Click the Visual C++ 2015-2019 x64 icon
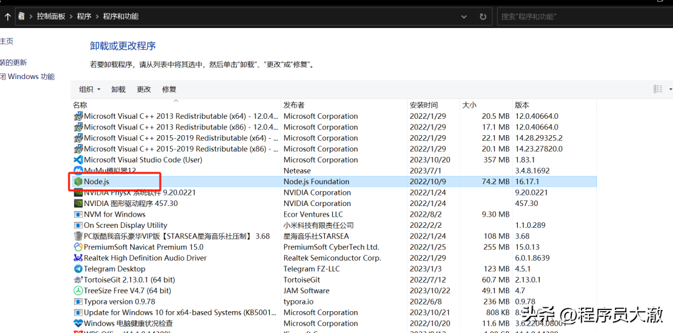Image resolution: width=673 pixels, height=333 pixels. [x=78, y=138]
